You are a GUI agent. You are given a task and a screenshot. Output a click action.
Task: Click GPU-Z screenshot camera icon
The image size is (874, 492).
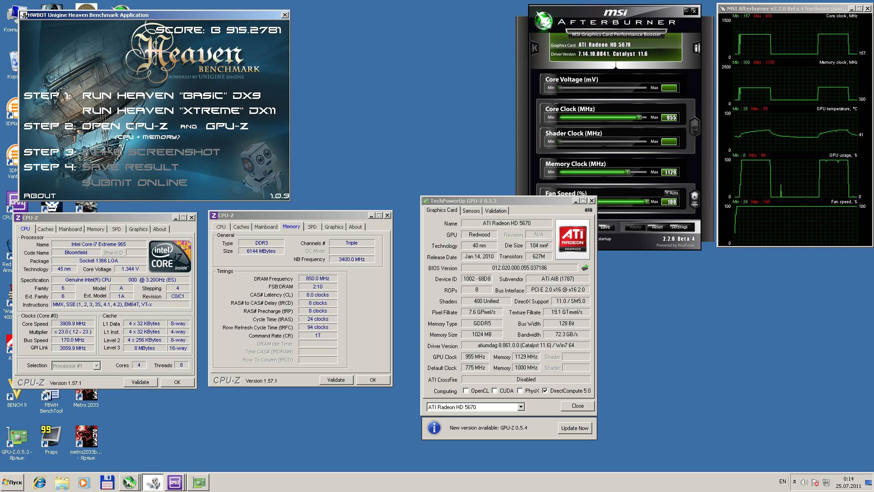click(588, 210)
